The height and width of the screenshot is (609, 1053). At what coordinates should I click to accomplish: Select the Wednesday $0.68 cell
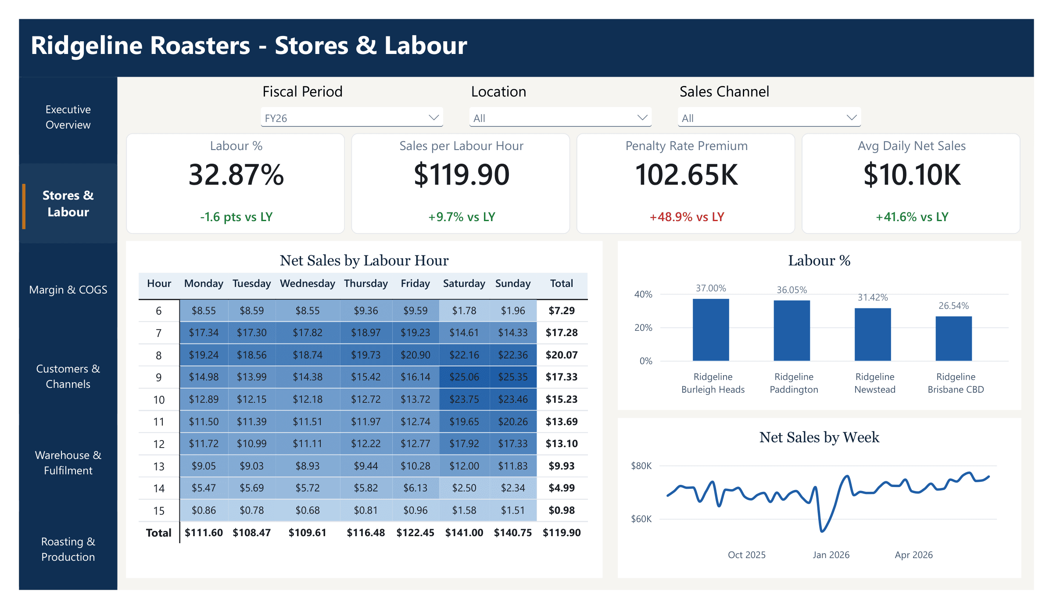point(308,510)
